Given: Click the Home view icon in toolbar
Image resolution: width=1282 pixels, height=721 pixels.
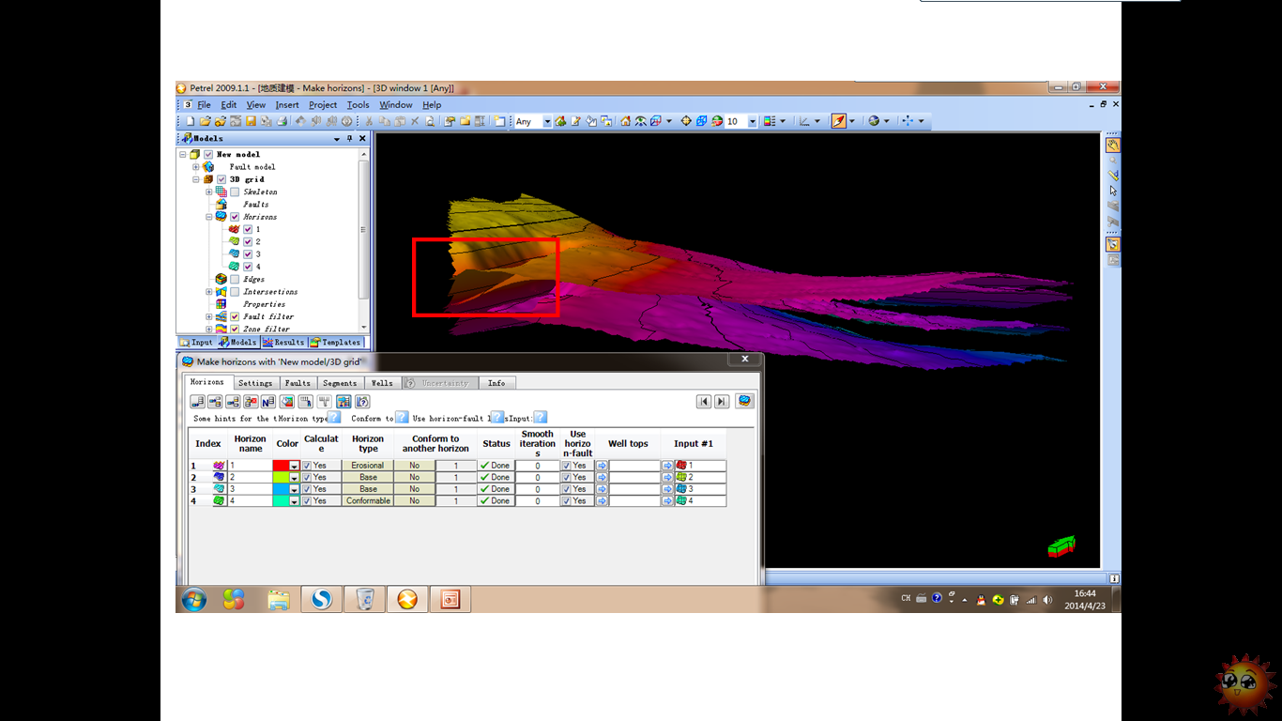Looking at the screenshot, I should point(625,121).
